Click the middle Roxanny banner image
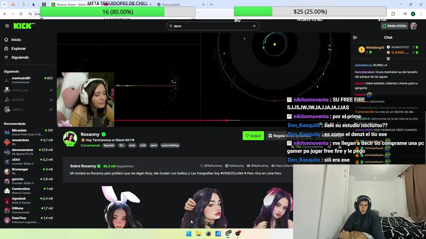Viewport: 426px width, 239px height. (206, 208)
